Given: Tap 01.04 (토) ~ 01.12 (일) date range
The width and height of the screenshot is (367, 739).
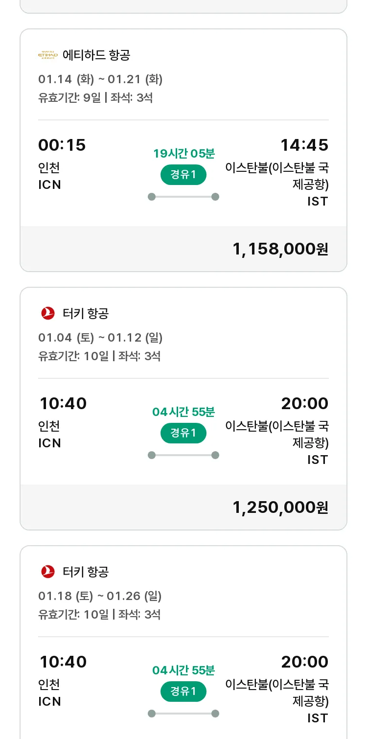Looking at the screenshot, I should (100, 338).
